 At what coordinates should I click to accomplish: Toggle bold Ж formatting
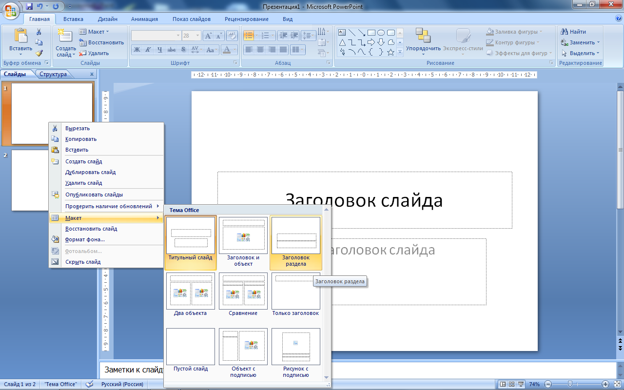[x=136, y=49]
